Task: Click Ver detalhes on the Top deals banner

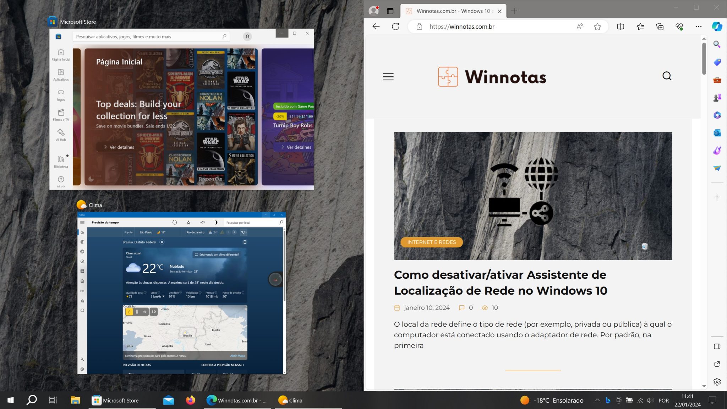Action: click(x=119, y=147)
